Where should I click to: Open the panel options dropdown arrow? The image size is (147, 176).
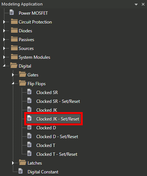click(136, 4)
